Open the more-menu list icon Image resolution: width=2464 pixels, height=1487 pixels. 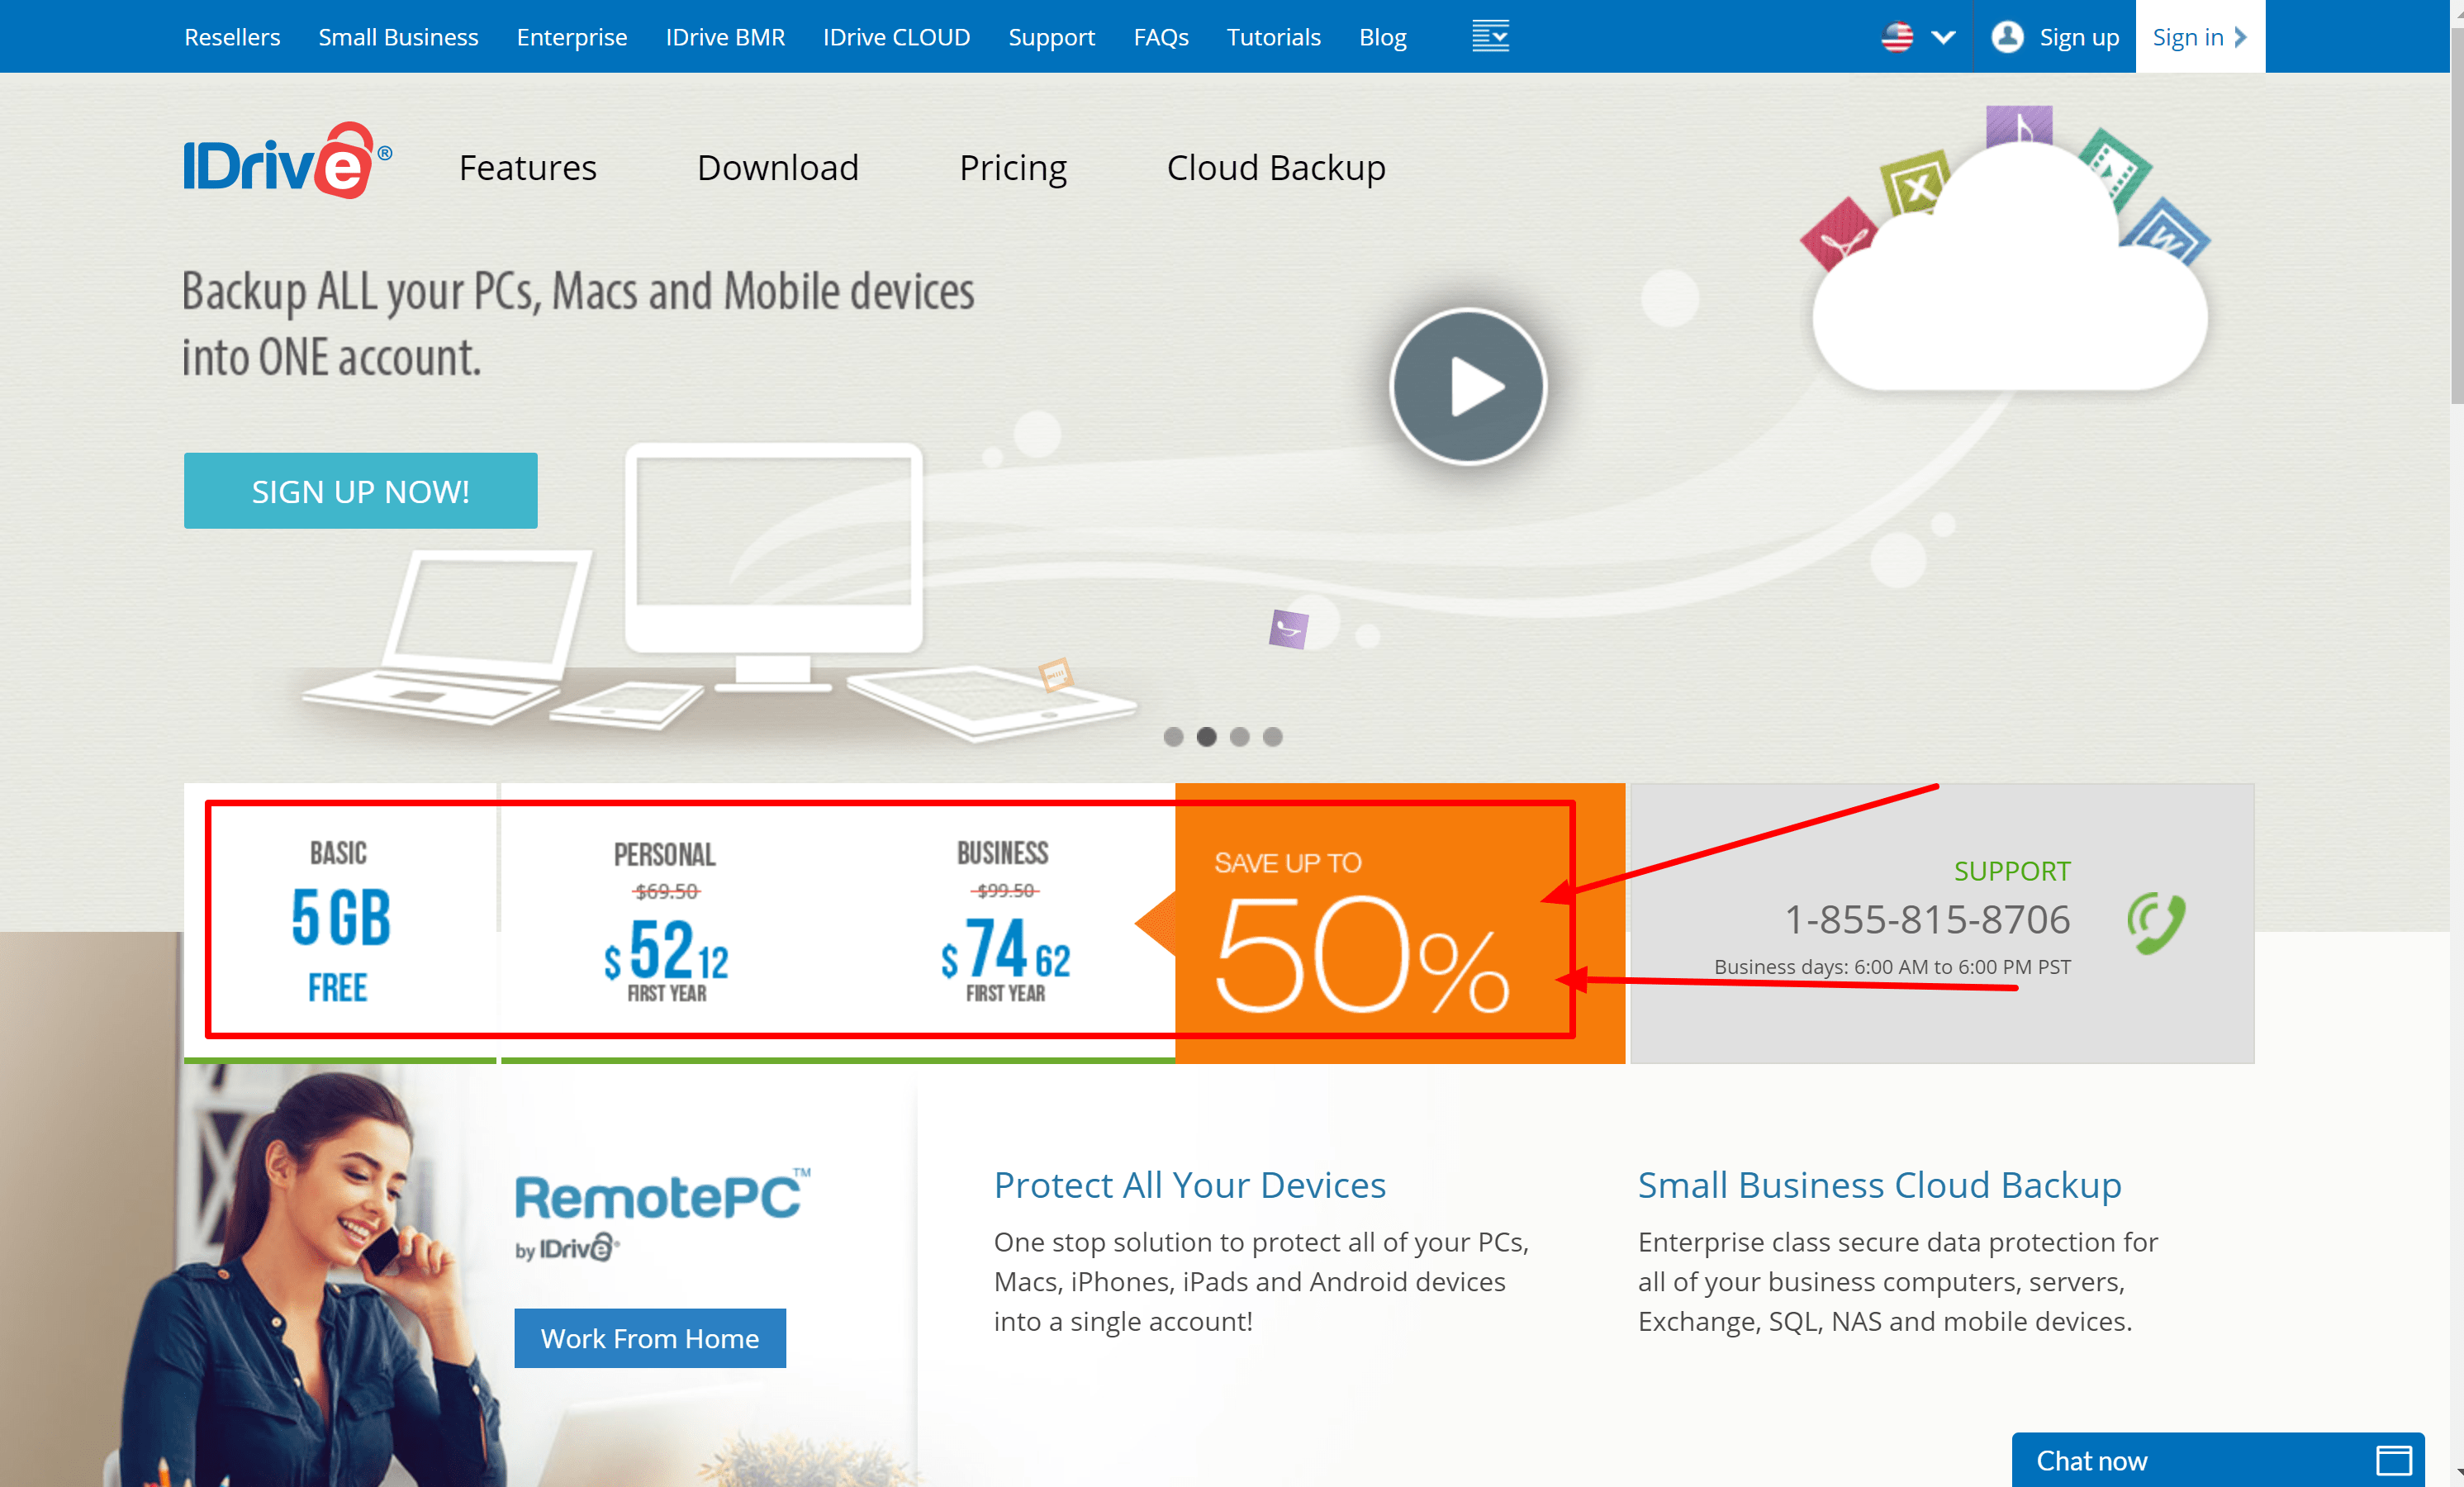click(x=1490, y=36)
